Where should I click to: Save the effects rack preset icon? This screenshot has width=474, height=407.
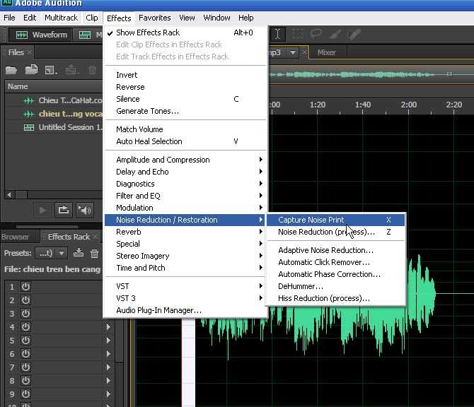click(x=79, y=253)
